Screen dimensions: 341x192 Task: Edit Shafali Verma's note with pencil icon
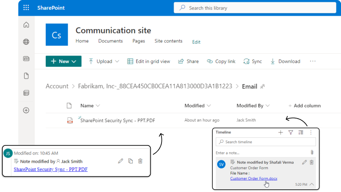tap(304, 162)
